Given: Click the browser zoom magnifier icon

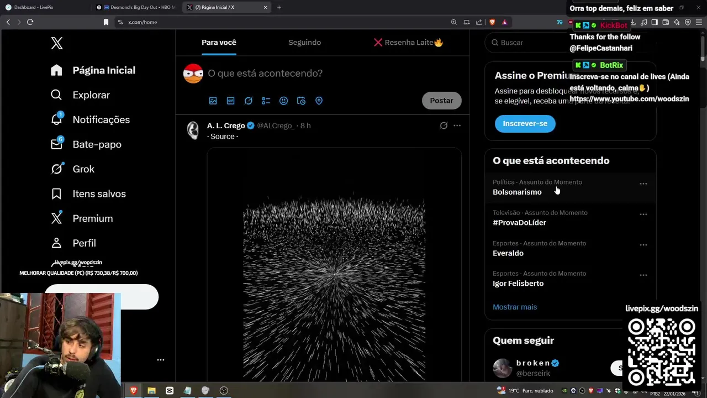Looking at the screenshot, I should coord(454,22).
